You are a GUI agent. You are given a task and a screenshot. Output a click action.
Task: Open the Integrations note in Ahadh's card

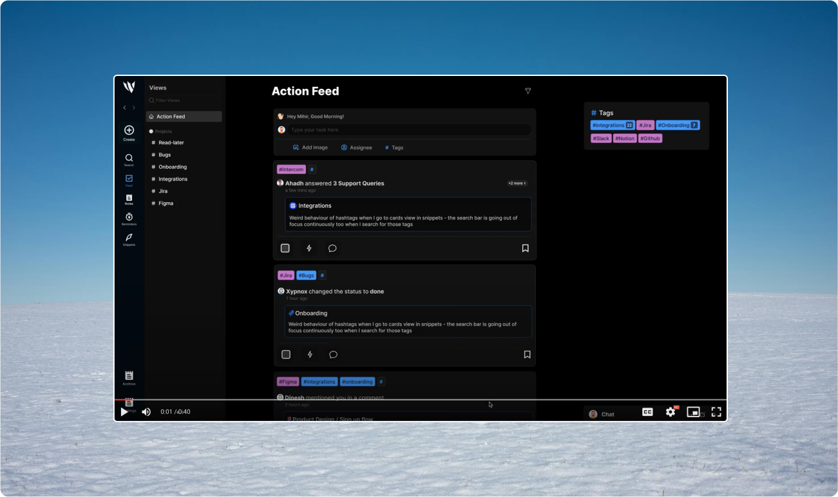point(408,214)
